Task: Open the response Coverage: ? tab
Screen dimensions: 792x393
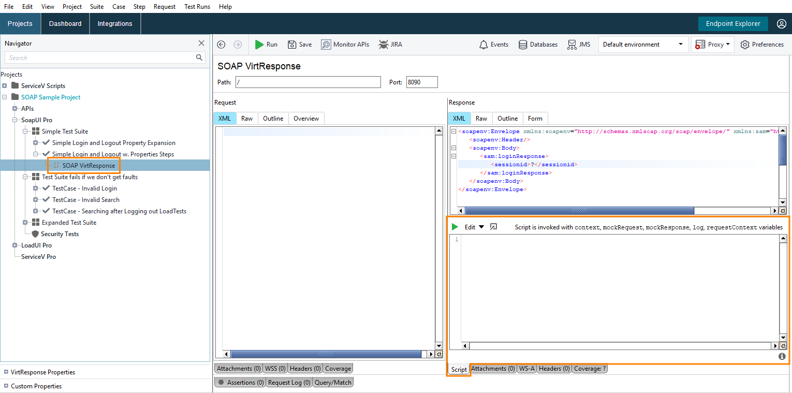Action: [x=590, y=369]
